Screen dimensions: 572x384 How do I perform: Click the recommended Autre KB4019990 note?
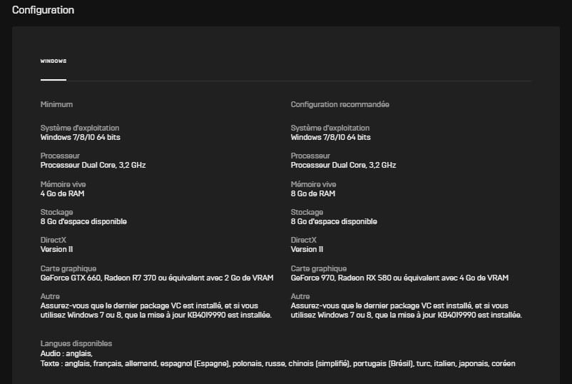pyautogui.click(x=407, y=310)
